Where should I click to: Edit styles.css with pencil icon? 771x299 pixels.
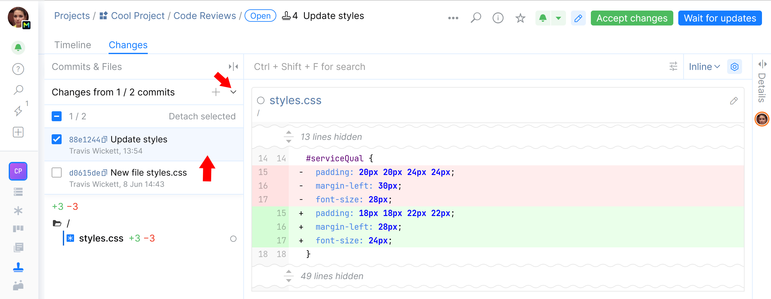[x=734, y=101]
